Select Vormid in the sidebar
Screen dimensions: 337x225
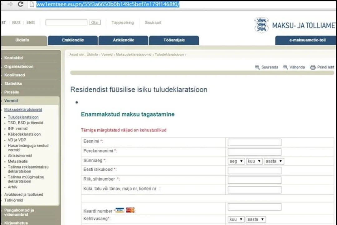[11, 101]
